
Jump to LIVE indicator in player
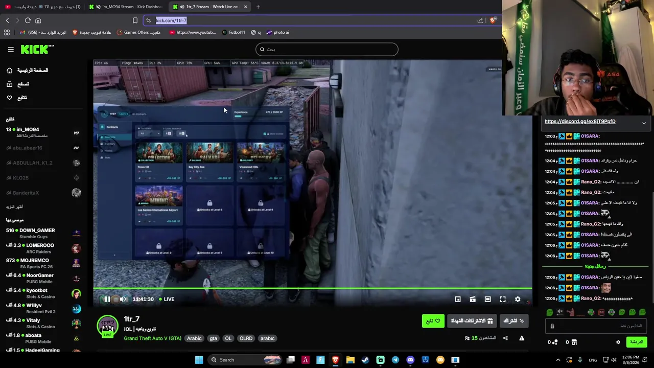[x=167, y=299]
